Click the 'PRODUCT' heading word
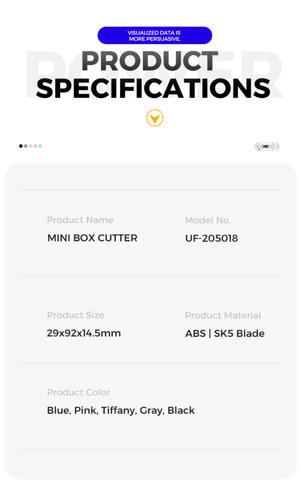 [x=149, y=61]
